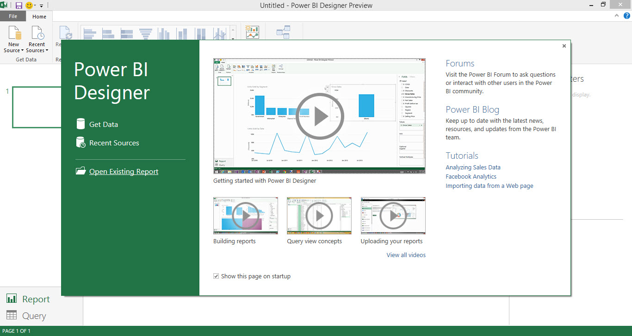Click the Manage Relationships icon

click(284, 31)
